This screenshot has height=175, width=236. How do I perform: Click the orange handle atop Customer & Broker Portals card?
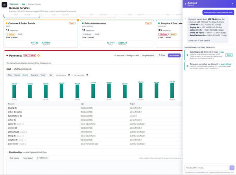point(77,20)
